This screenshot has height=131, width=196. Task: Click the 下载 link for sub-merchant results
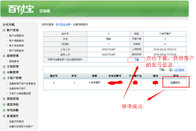(x=136, y=60)
